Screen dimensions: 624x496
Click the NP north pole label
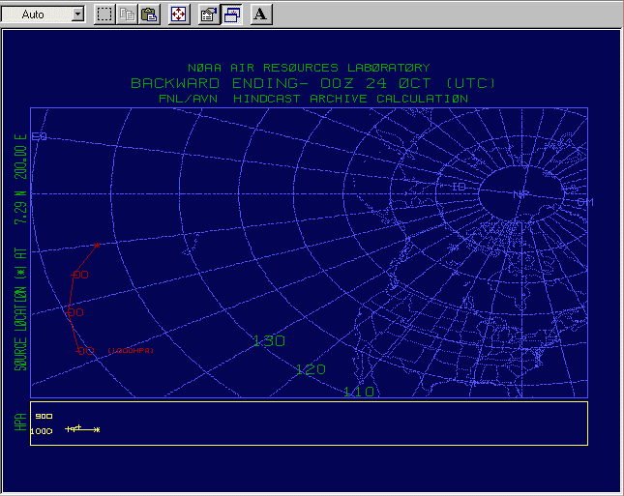[x=521, y=193]
